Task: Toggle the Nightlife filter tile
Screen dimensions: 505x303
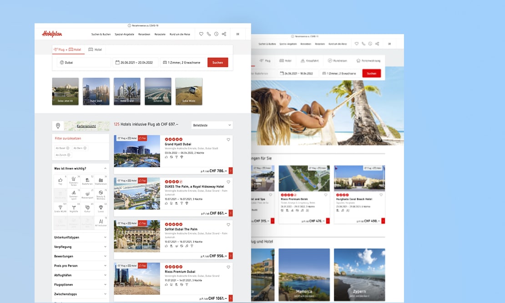Action: [74, 208]
